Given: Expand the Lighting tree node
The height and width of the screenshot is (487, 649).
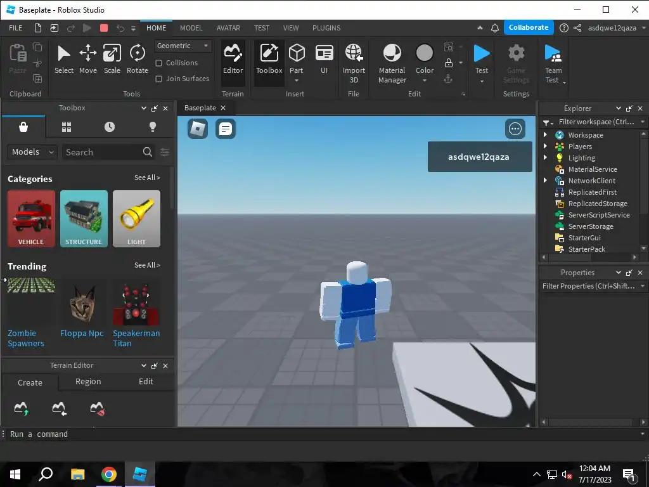Looking at the screenshot, I should click(545, 157).
